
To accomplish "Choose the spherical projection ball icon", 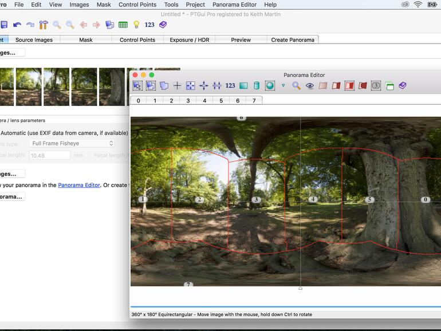I will 270,86.
